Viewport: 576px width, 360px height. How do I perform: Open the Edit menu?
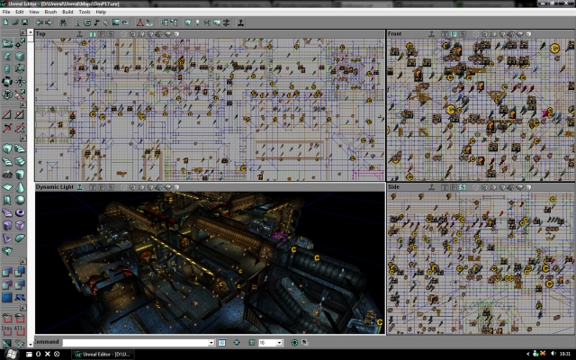pyautogui.click(x=19, y=12)
